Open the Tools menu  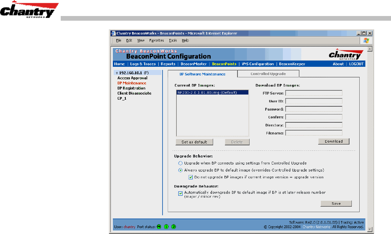173,40
